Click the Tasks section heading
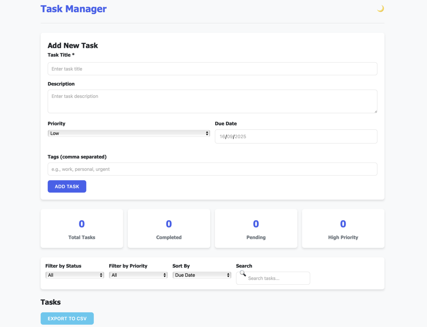Screen dimensions: 427x327 51,302
